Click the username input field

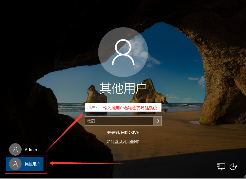click(123, 108)
